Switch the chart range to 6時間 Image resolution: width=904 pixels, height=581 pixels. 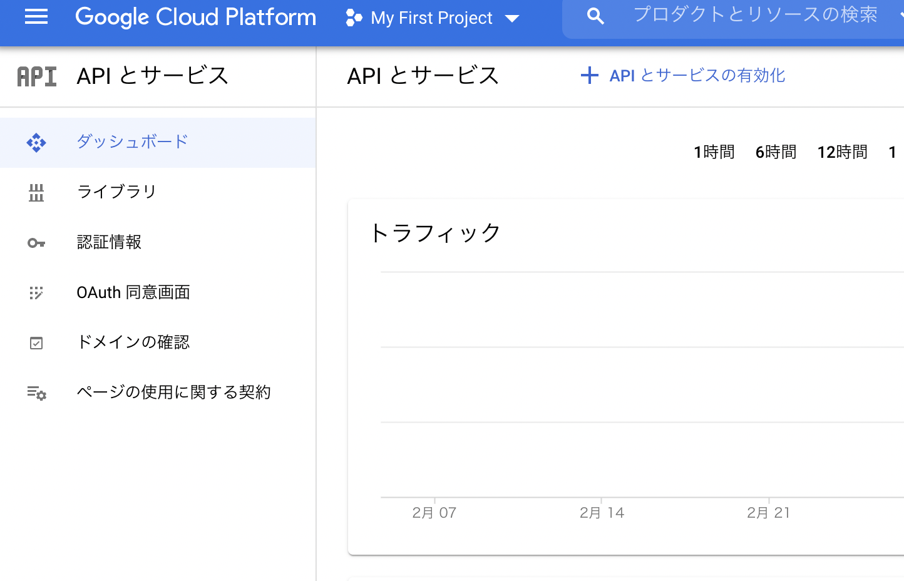coord(775,152)
